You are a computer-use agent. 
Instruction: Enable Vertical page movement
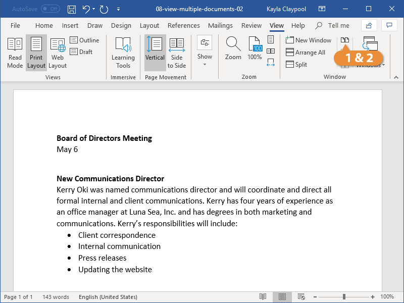pos(155,53)
